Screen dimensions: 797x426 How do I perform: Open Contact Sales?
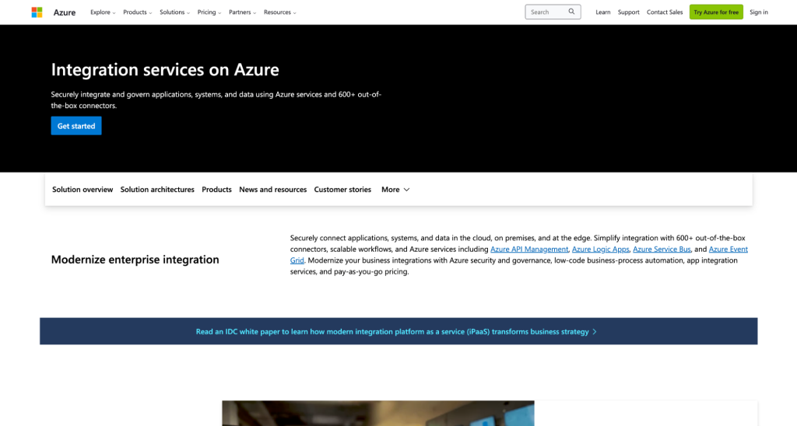(x=665, y=12)
